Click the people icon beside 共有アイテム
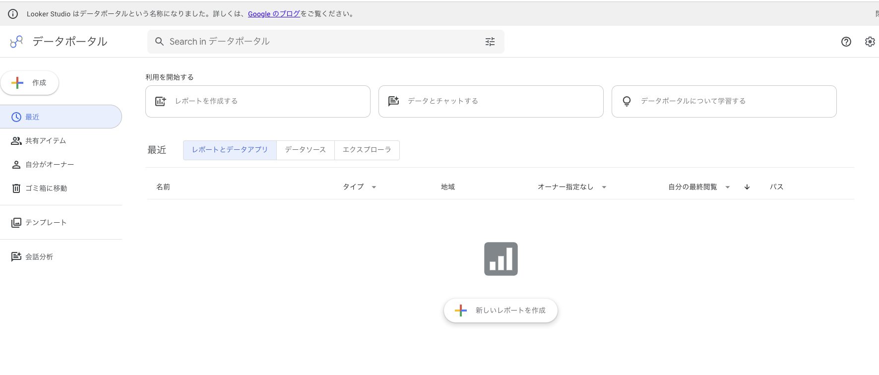Image resolution: width=879 pixels, height=375 pixels. tap(16, 141)
